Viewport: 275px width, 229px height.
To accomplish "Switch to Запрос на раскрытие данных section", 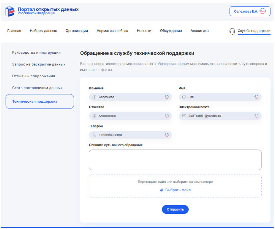I will tap(39, 64).
